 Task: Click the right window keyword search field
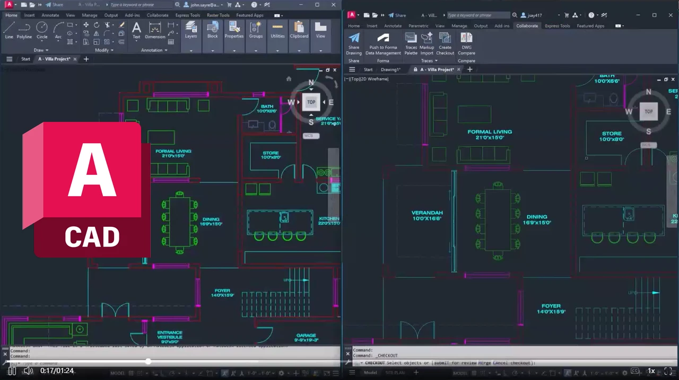[477, 15]
